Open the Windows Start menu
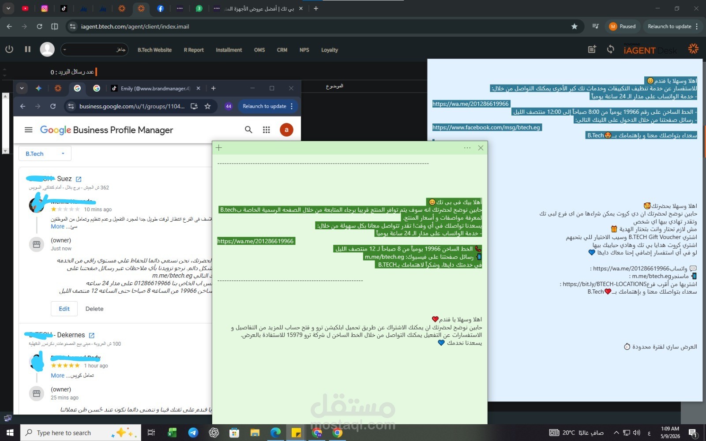 pos(10,433)
